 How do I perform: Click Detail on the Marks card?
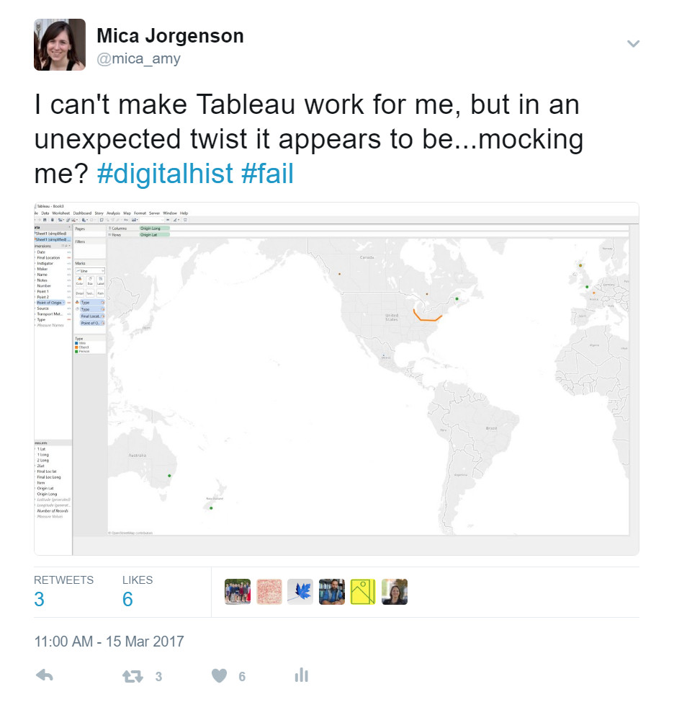point(80,293)
